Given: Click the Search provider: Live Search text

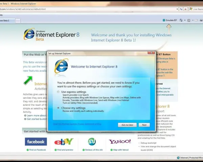Looking at the screenshot, I should coord(75,95).
